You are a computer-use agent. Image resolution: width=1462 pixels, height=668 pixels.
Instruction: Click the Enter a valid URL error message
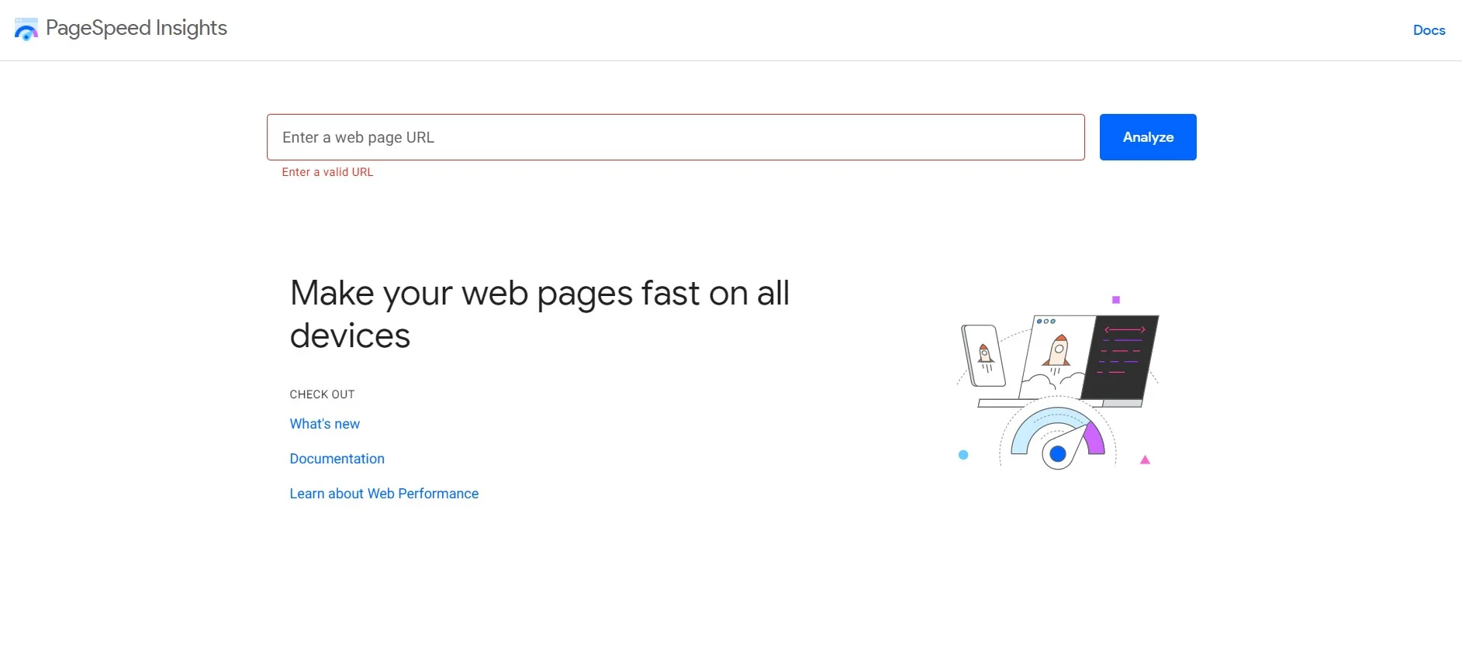pyautogui.click(x=327, y=172)
